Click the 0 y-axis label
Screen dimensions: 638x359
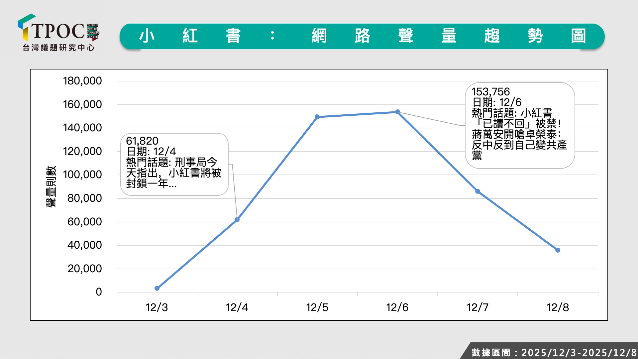pos(99,292)
